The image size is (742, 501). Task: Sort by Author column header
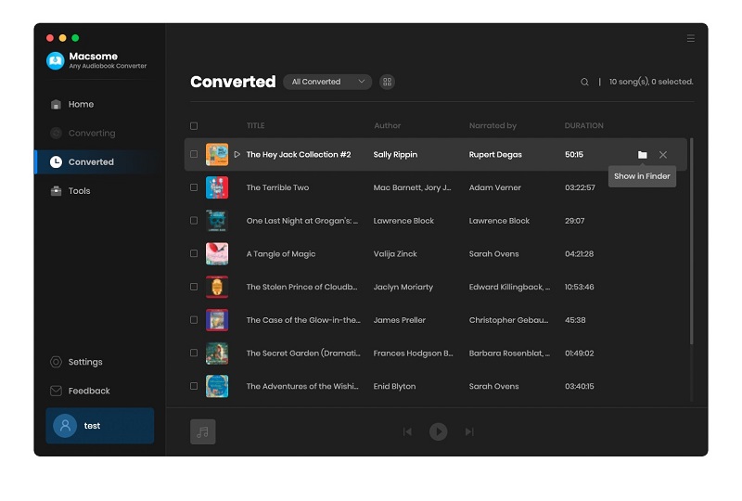tap(387, 126)
